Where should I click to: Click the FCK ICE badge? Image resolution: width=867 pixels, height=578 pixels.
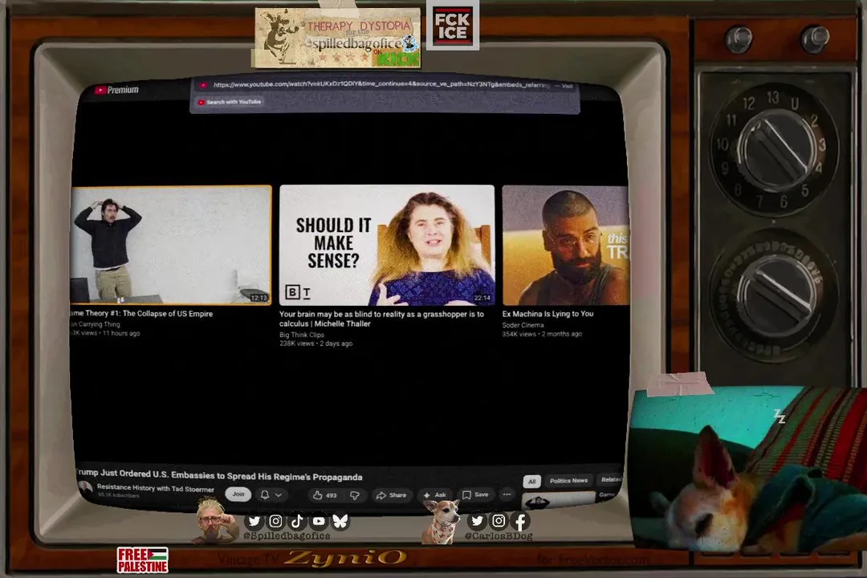[x=453, y=25]
